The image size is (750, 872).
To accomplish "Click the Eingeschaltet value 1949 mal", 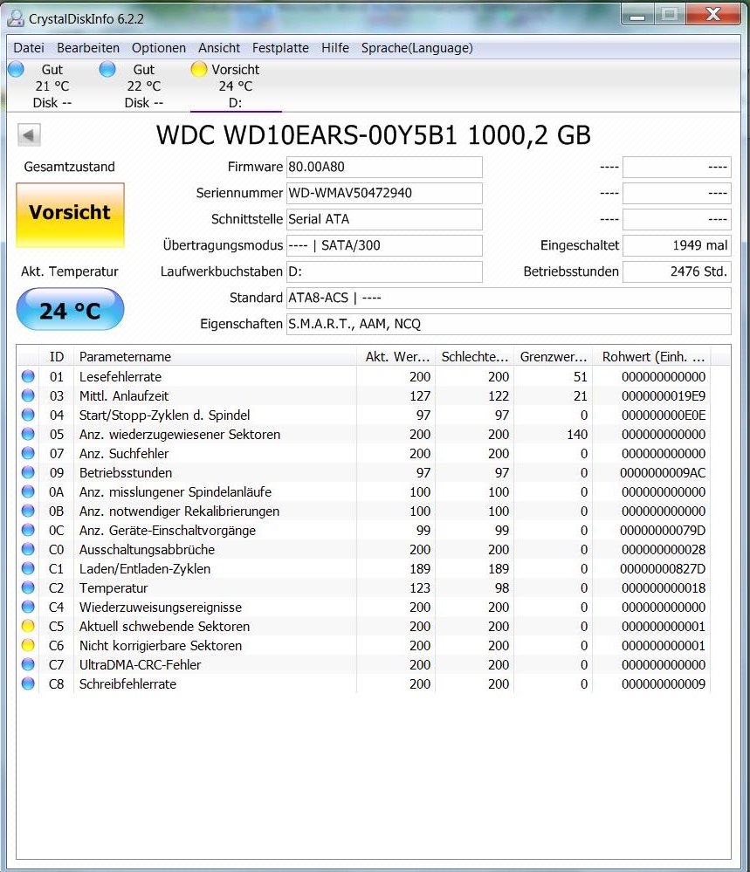I will coord(677,245).
